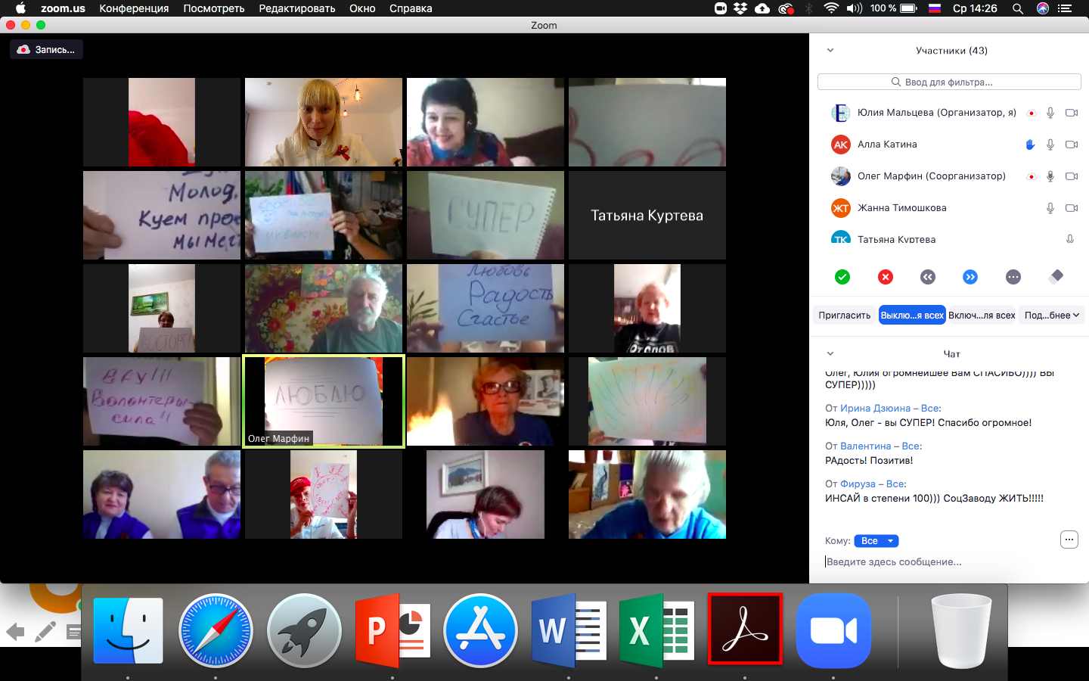Open Excel in the Dock
1089x681 pixels.
pyautogui.click(x=656, y=631)
